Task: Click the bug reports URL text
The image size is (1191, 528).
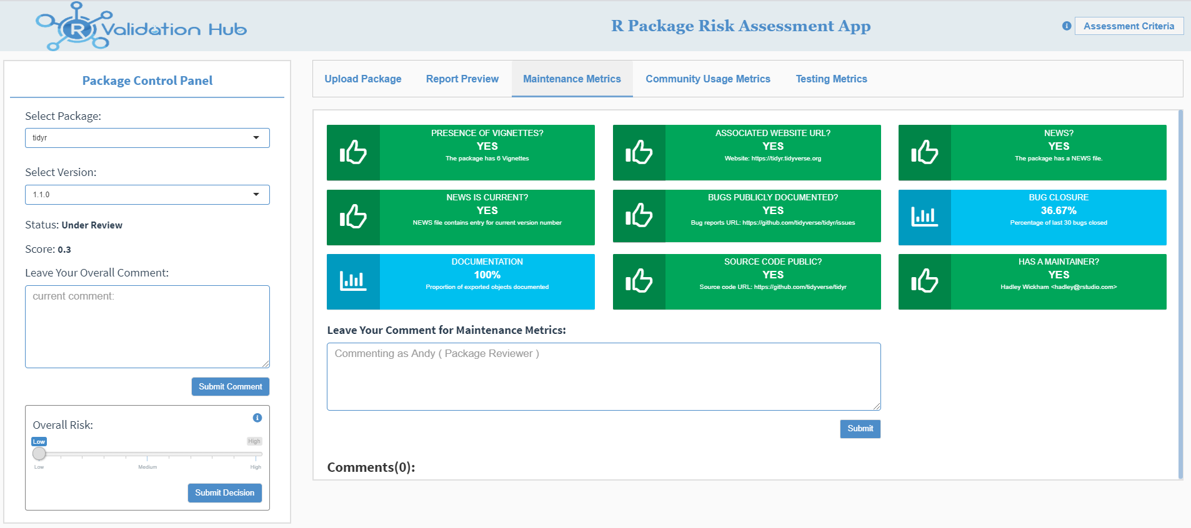Action: pyautogui.click(x=773, y=223)
